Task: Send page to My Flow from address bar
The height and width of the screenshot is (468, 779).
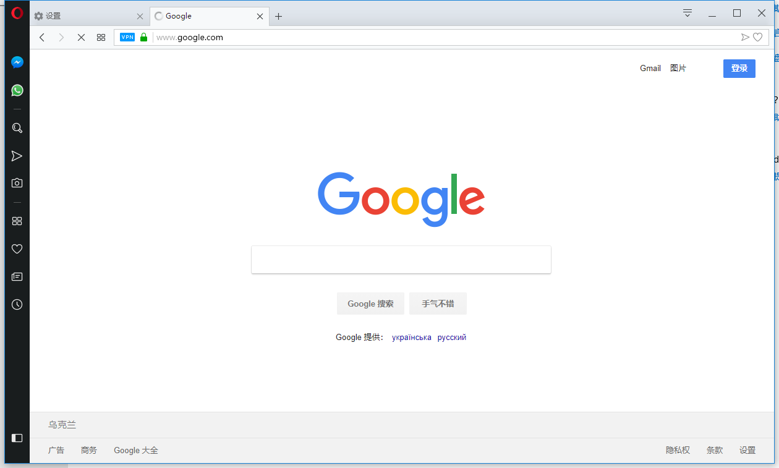Action: (x=745, y=37)
